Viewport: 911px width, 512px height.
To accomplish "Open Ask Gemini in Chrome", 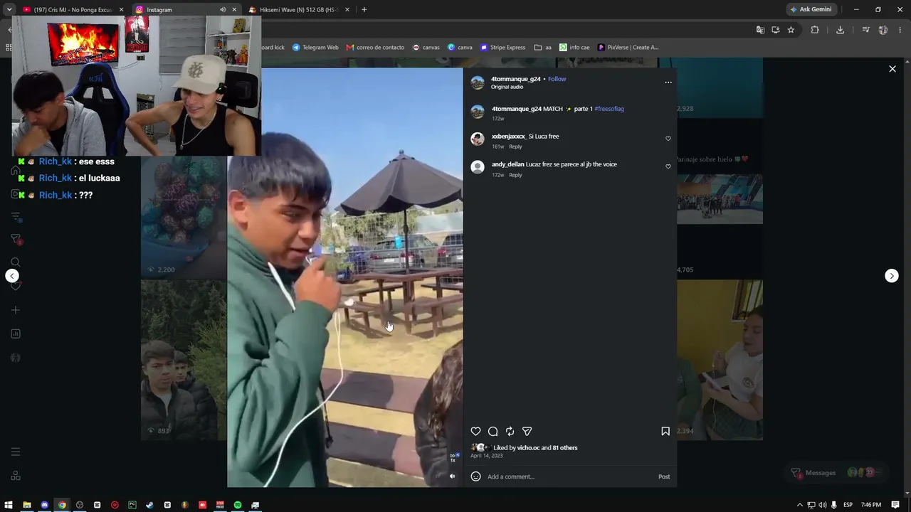I will (x=811, y=10).
